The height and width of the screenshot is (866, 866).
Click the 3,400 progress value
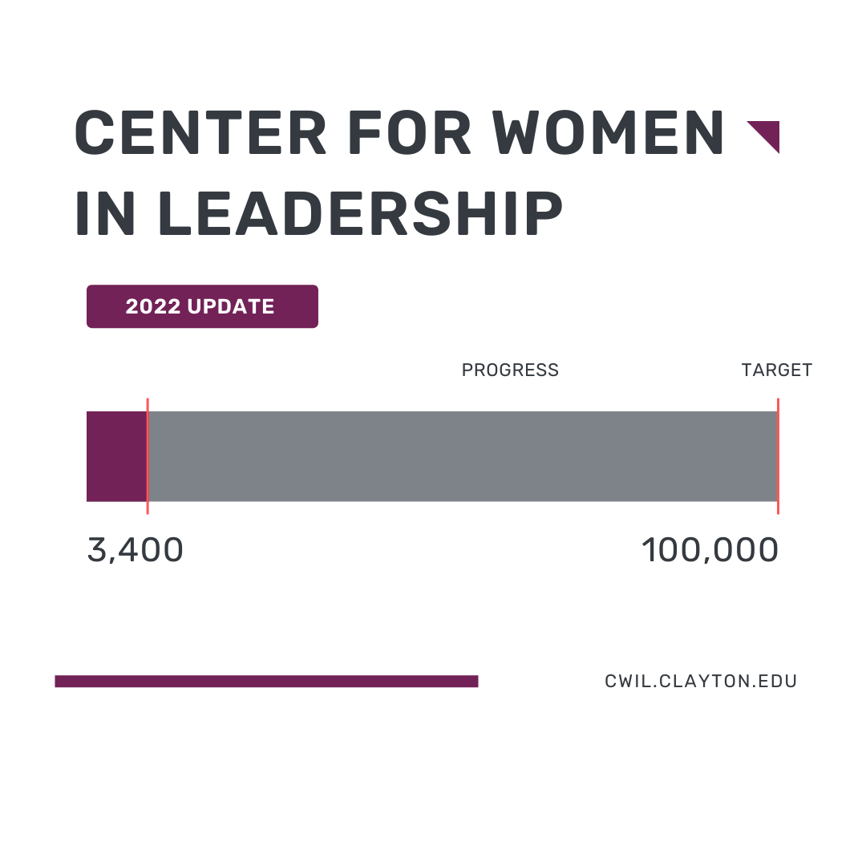136,550
